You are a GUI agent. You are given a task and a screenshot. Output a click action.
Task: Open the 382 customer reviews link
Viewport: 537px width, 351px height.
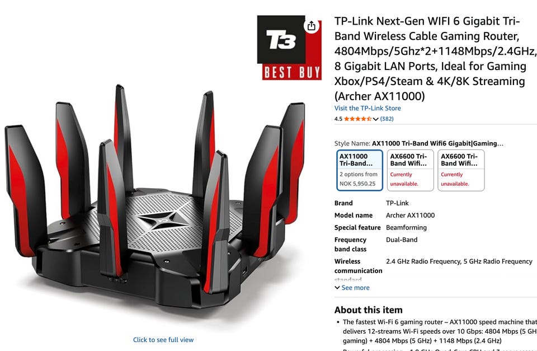click(387, 119)
